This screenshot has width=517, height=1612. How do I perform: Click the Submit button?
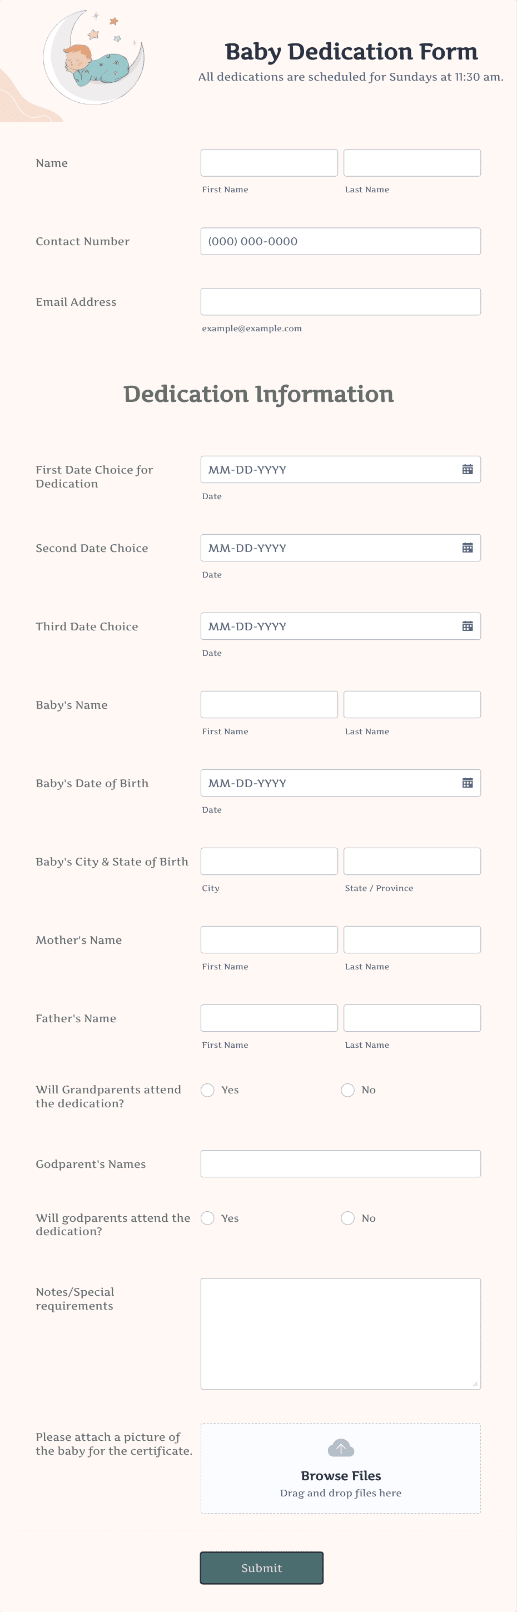point(262,1568)
